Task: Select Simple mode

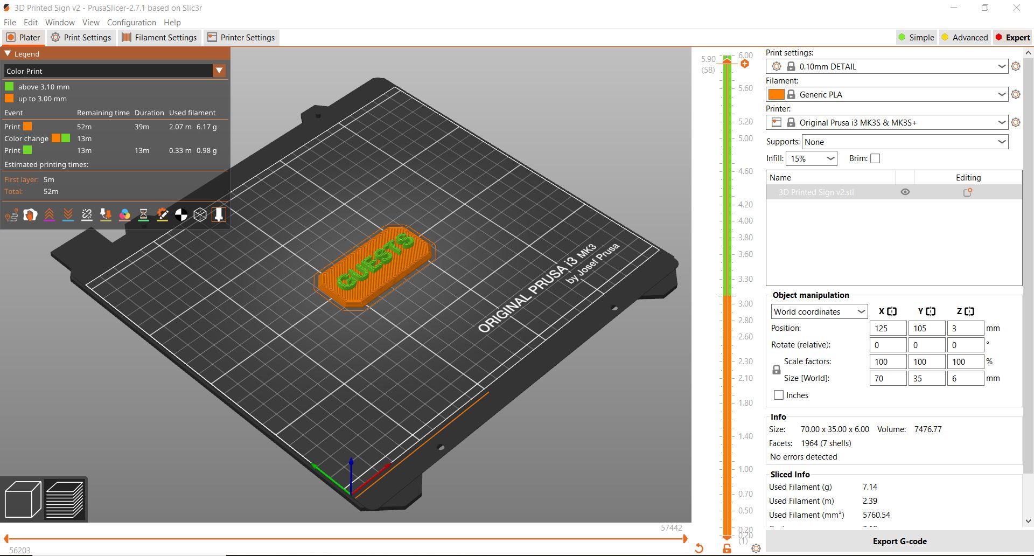Action: click(x=916, y=37)
